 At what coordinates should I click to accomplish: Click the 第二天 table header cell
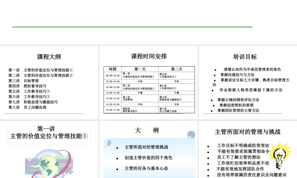176,69
